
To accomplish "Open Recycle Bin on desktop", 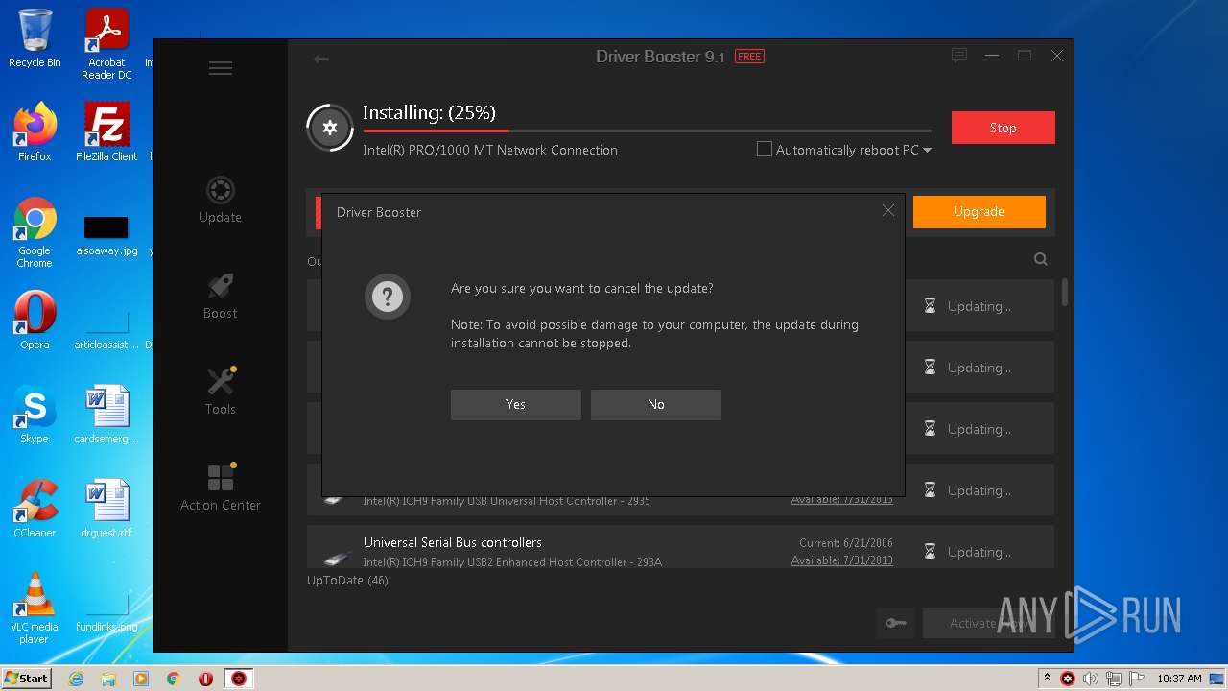I will (35, 38).
